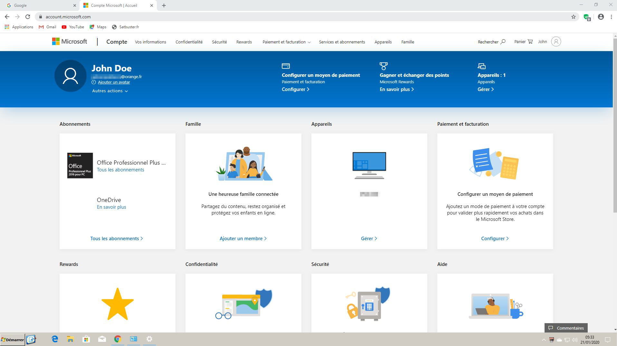Click the family illustration in the Famille card
Image resolution: width=617 pixels, height=346 pixels.
(x=243, y=164)
